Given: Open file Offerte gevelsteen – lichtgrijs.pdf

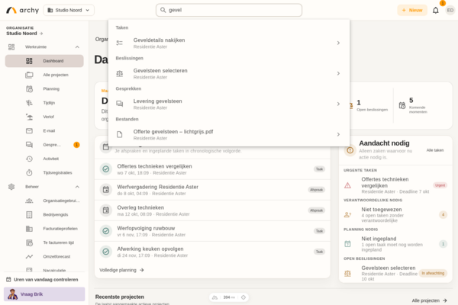Looking at the screenshot, I should click(229, 134).
